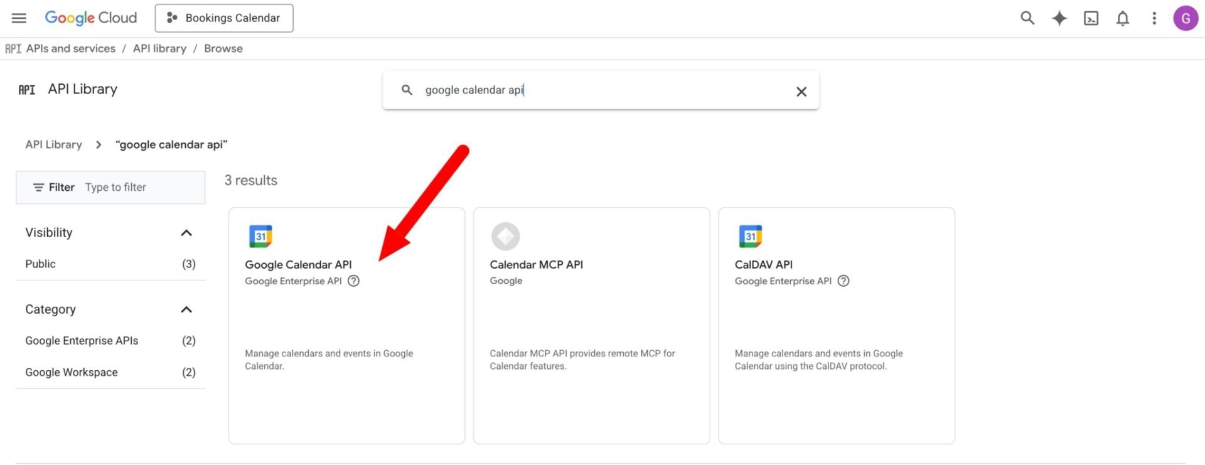1205x465 pixels.
Task: Collapse the Category section
Action: tap(186, 309)
